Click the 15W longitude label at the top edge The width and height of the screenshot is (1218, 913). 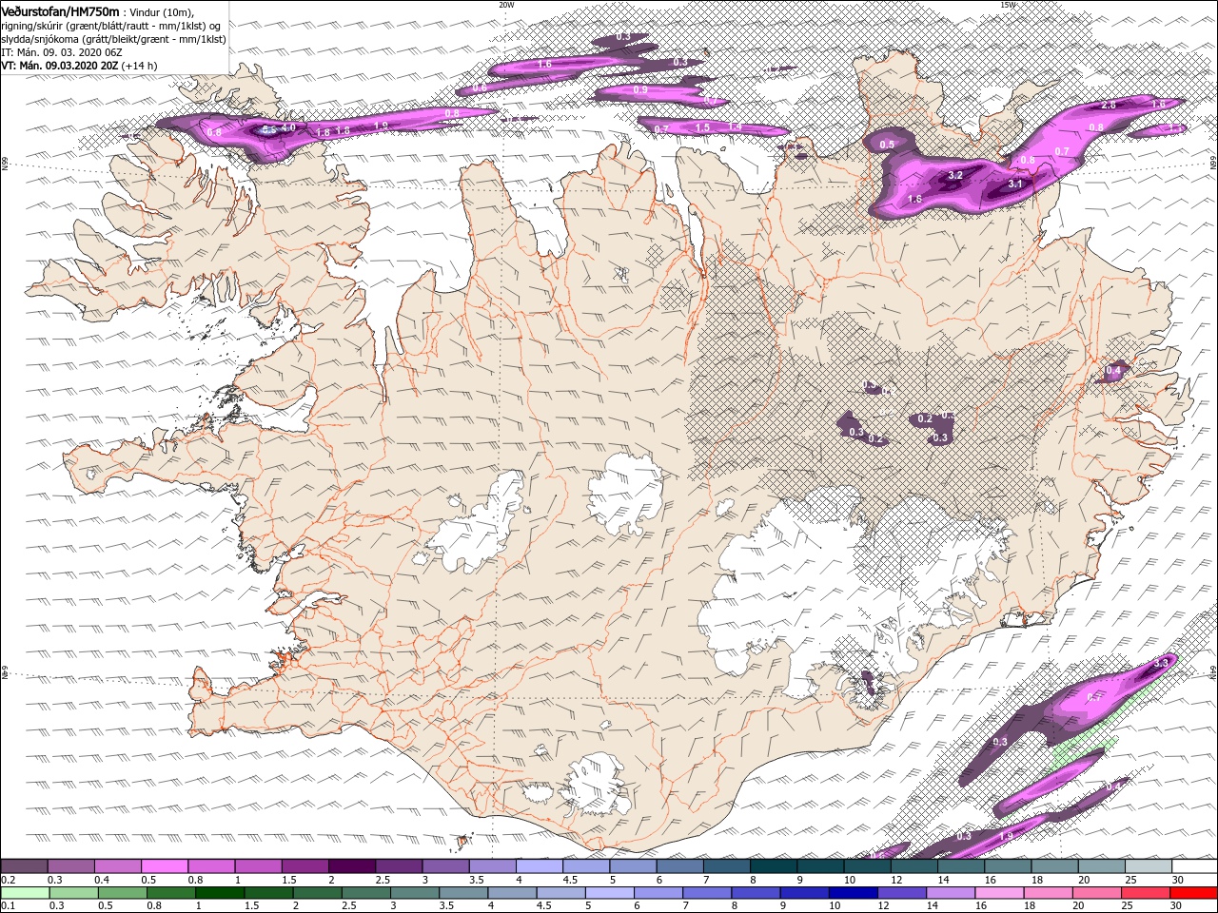1008,5
